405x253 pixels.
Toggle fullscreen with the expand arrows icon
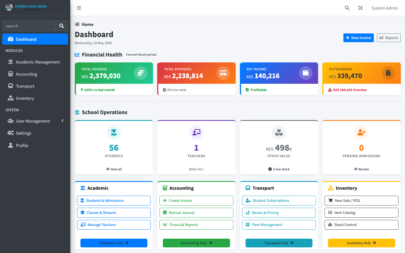pos(360,8)
